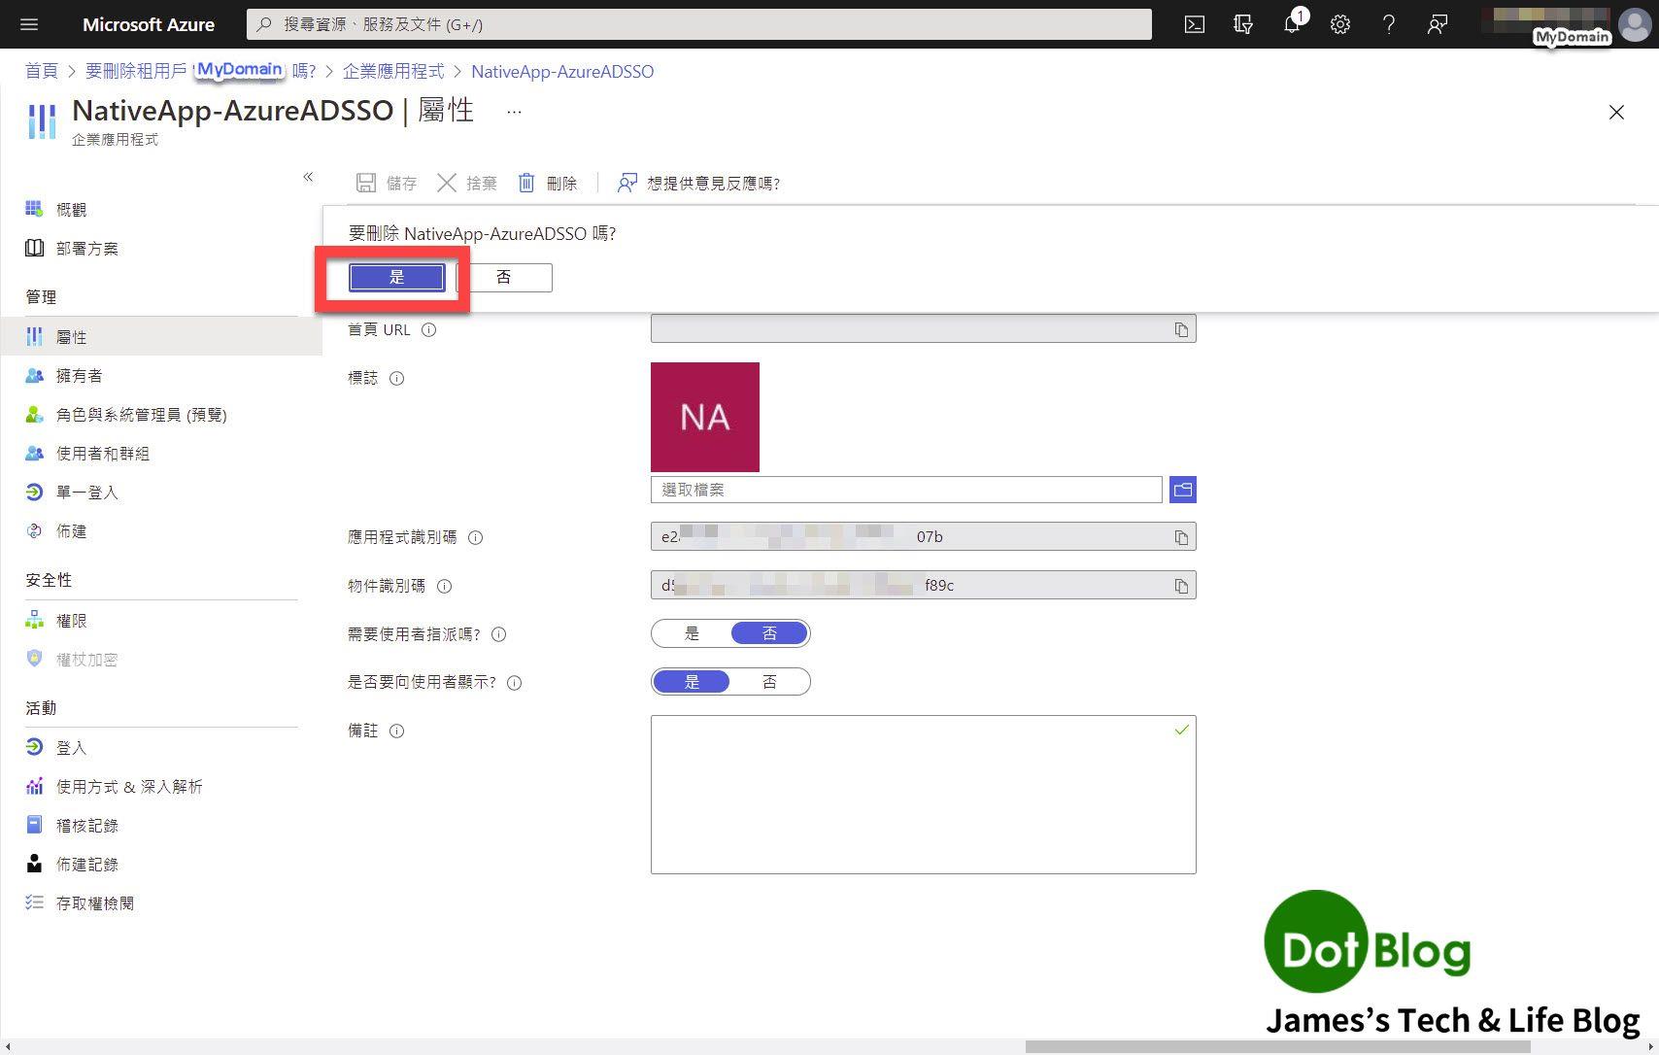1659x1055 pixels.
Task: Go to the 首頁 breadcrumb
Action: [x=41, y=71]
